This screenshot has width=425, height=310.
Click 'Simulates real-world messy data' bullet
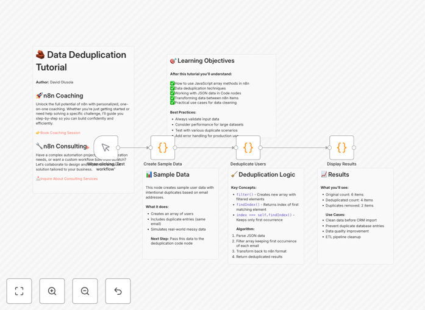[x=178, y=230]
